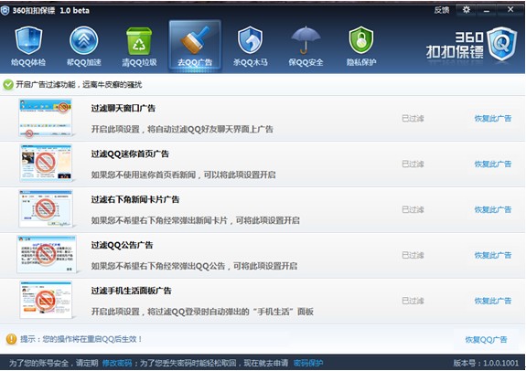Open the 密码保护 link in footer
Screen dimensions: 526x371
tap(308, 363)
